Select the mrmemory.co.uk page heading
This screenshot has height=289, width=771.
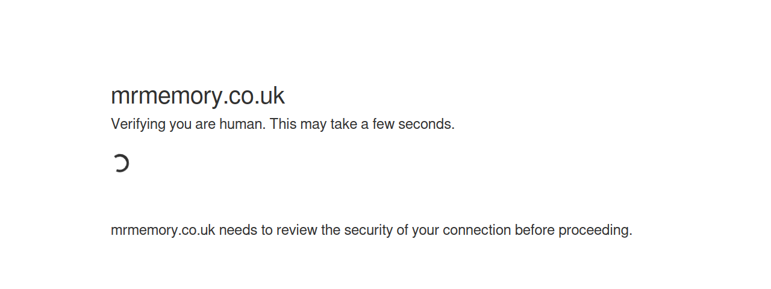click(x=198, y=96)
